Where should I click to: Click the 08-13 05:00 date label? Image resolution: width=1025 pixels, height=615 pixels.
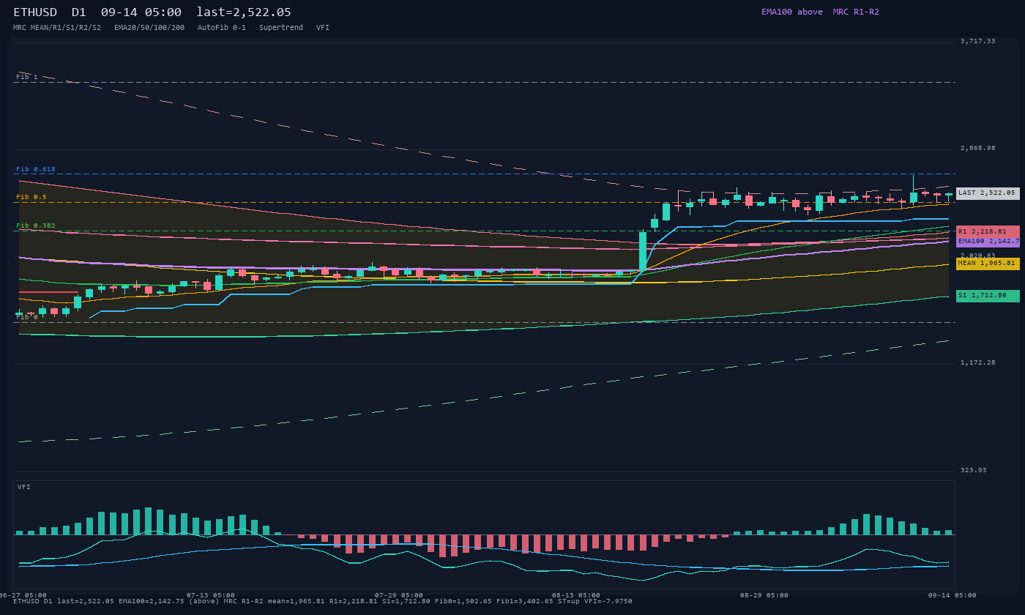576,595
